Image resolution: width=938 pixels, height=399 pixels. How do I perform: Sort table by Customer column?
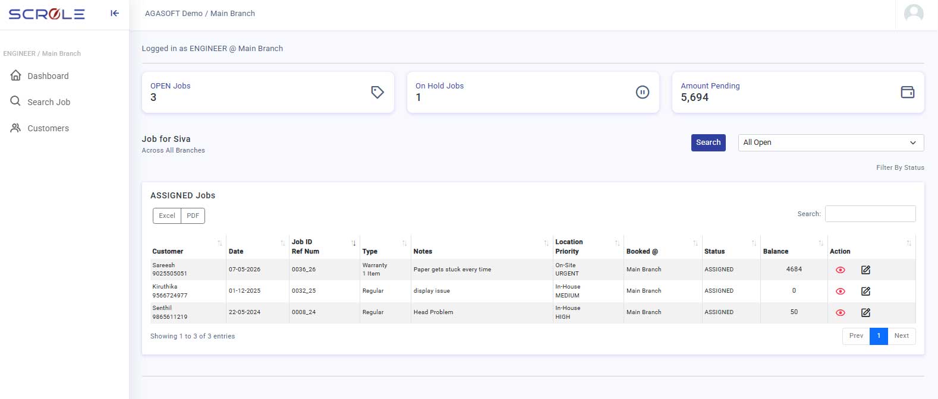(188, 247)
